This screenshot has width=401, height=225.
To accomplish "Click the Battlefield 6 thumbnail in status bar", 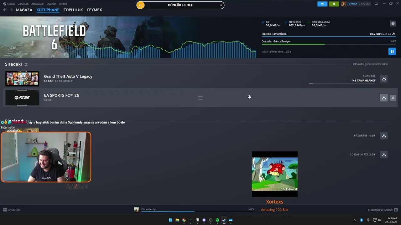I will pos(136,209).
